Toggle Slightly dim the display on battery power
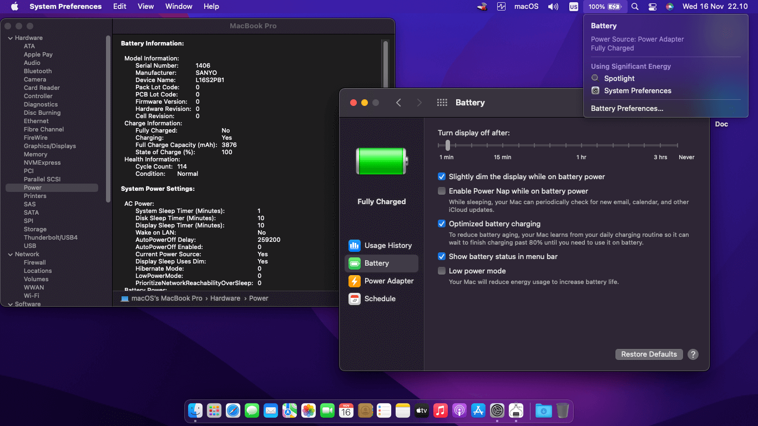This screenshot has height=426, width=758. pos(442,177)
